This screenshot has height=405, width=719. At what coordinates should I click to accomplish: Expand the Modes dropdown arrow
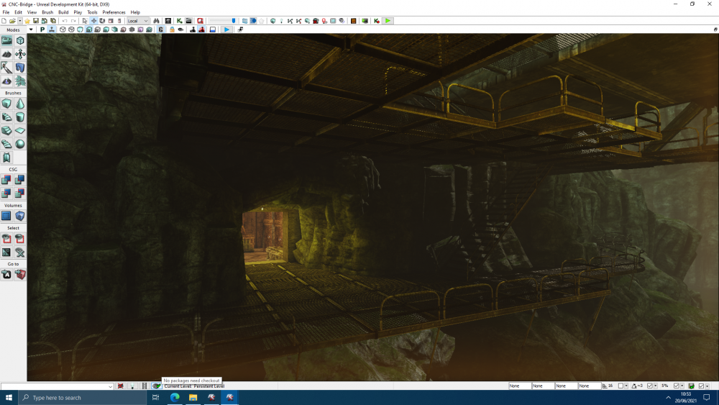click(31, 29)
